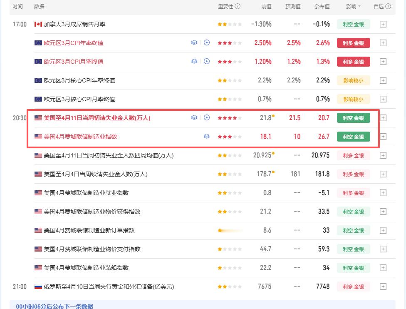The image size is (406, 309).
Task: Click published value 7748 cell
Action: 323,287
